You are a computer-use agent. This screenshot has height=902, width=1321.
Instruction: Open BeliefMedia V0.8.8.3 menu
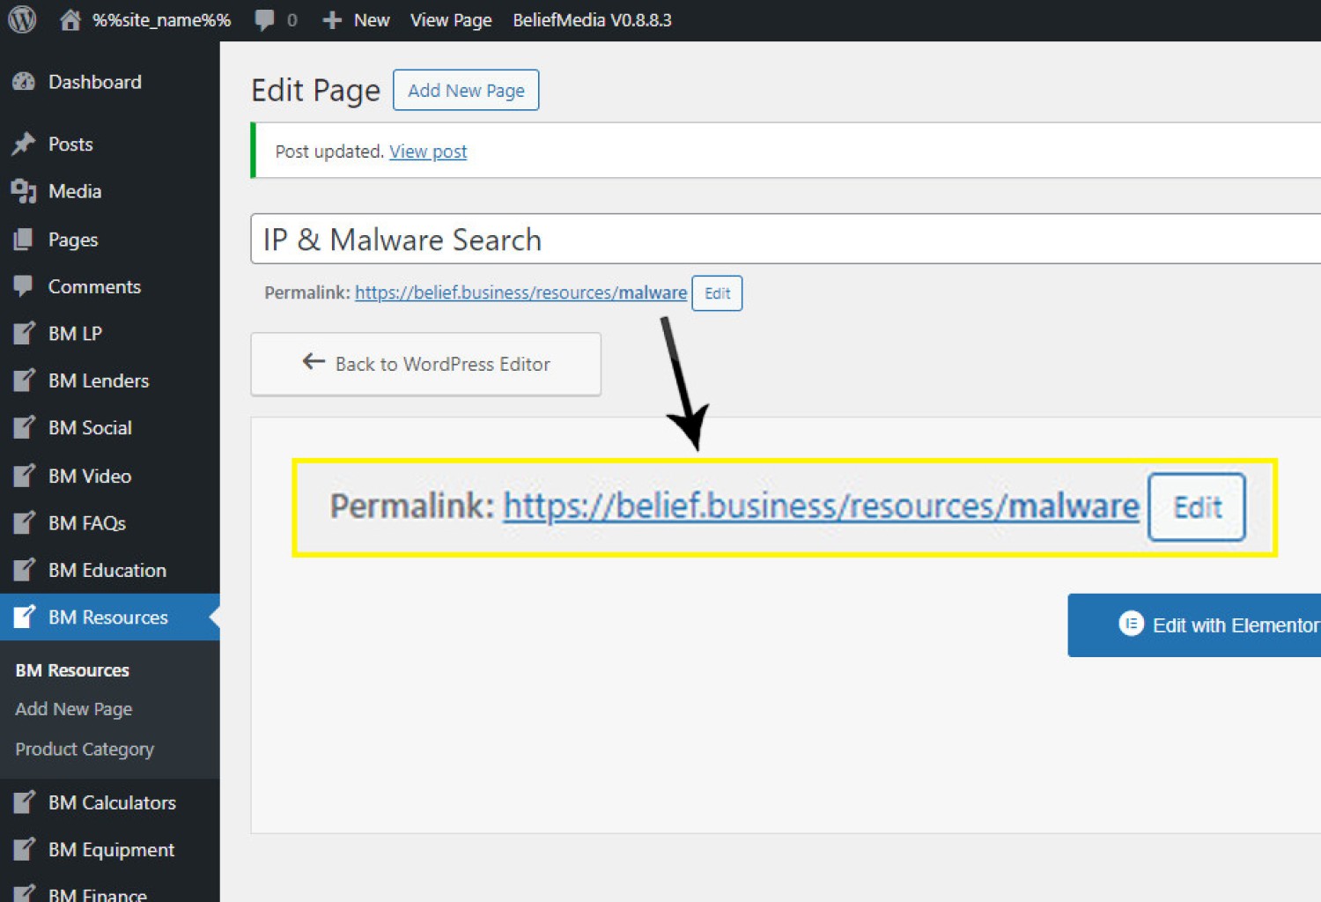coord(592,20)
